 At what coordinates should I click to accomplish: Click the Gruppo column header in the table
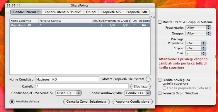point(125,21)
